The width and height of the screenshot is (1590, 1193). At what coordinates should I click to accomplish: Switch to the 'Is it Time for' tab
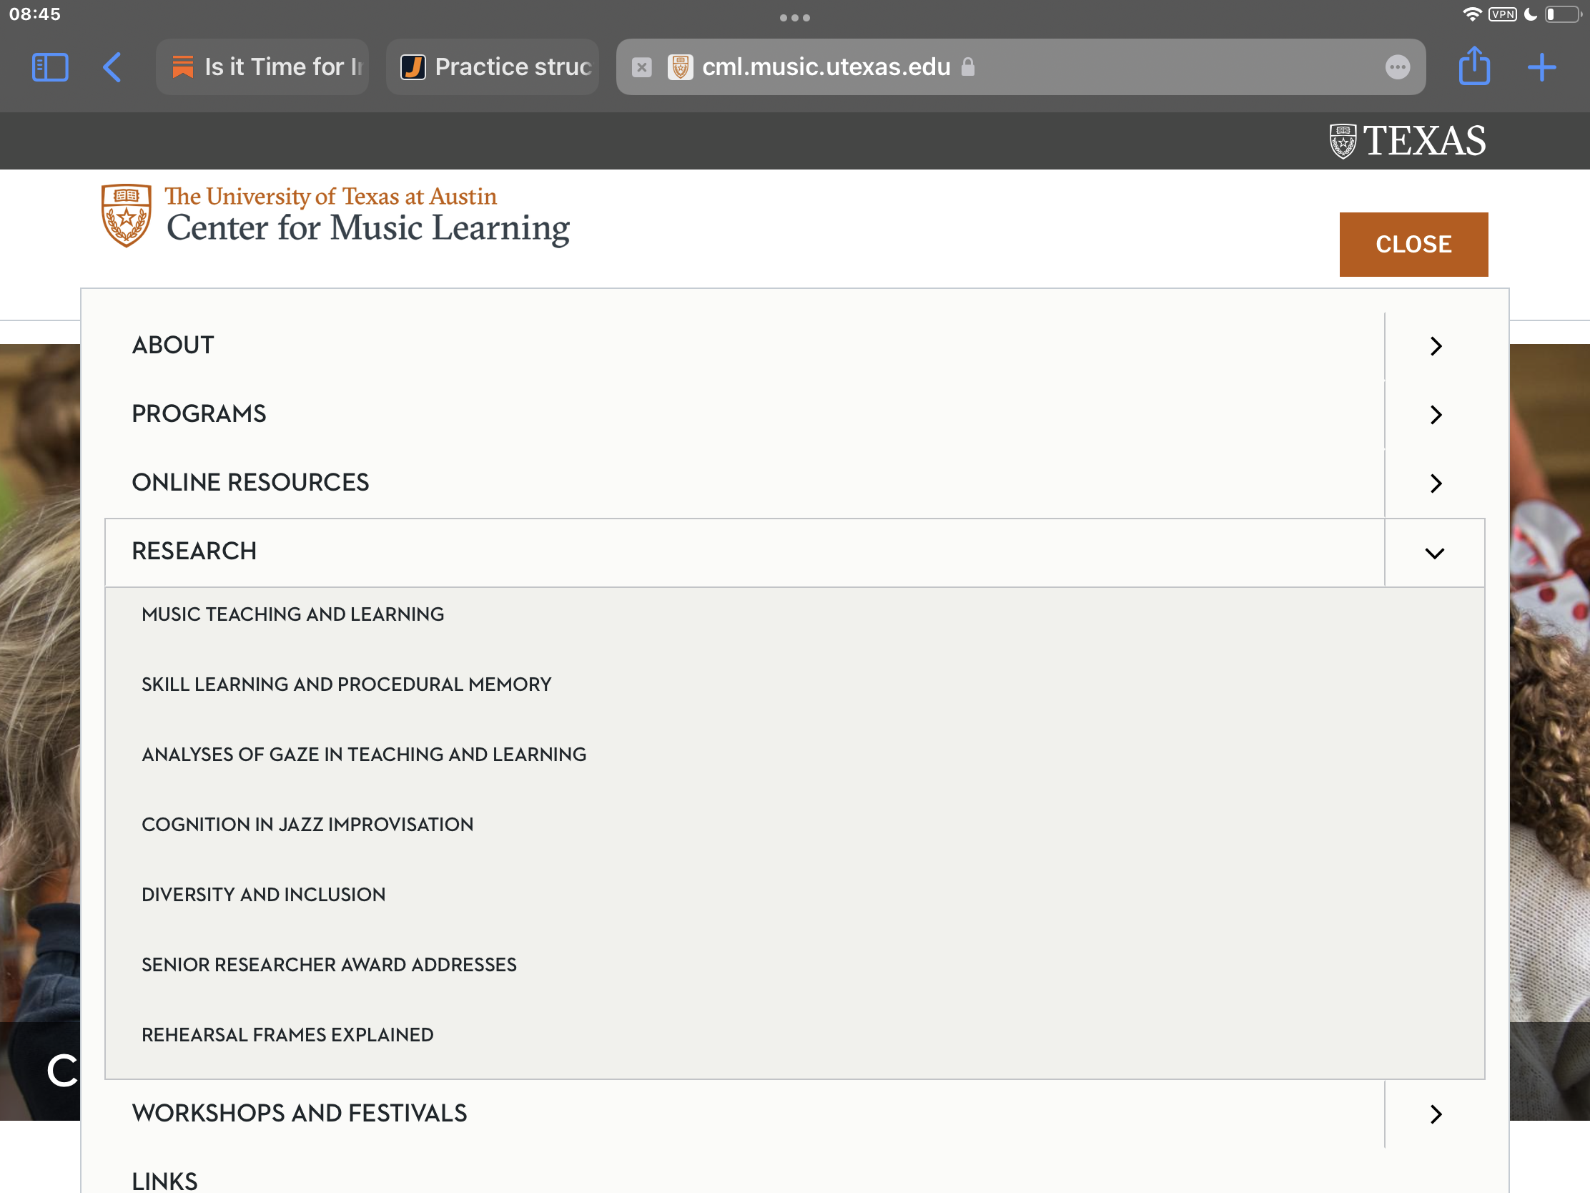262,67
